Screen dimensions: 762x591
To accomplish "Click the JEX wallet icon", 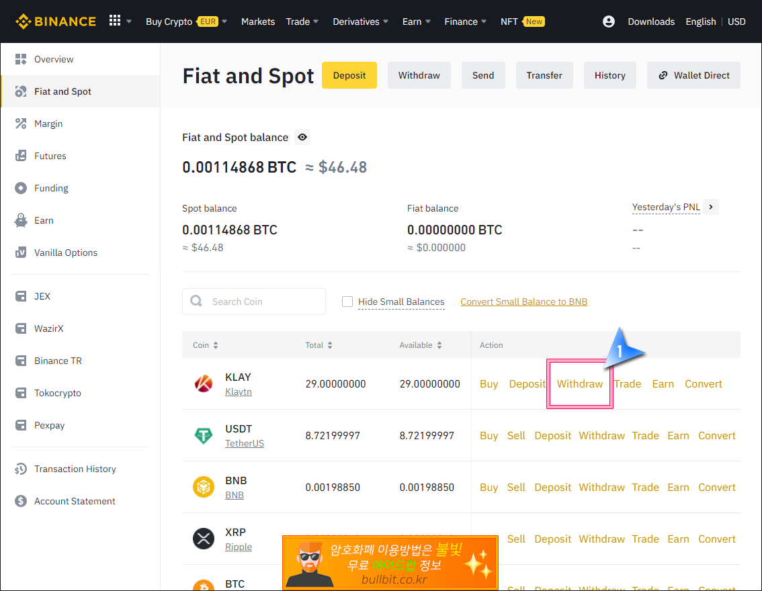I will pyautogui.click(x=21, y=296).
